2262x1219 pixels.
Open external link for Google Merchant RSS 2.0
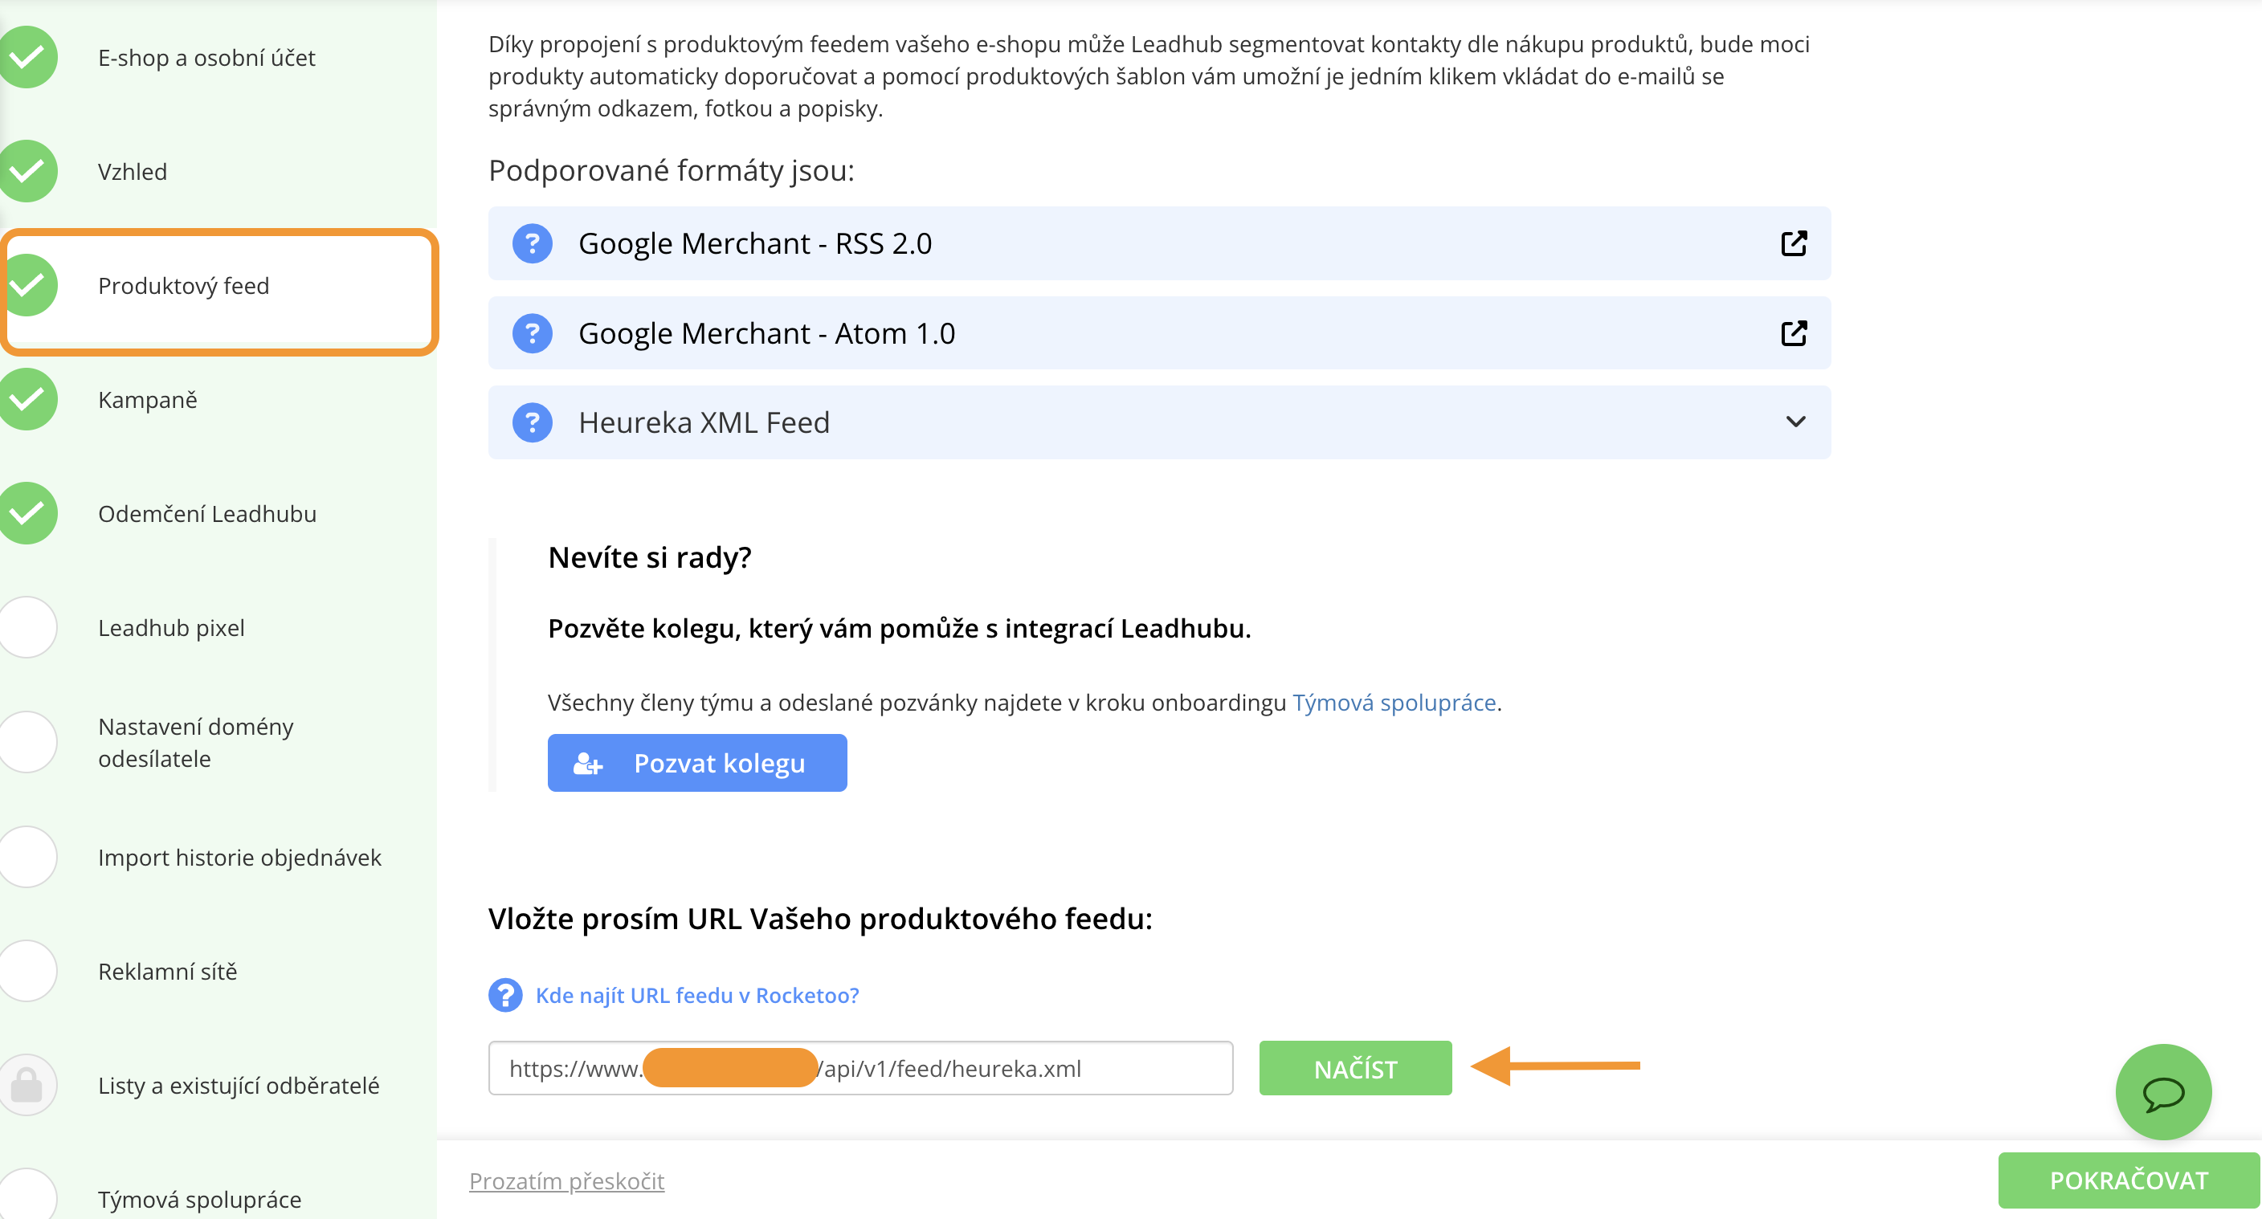coord(1793,243)
